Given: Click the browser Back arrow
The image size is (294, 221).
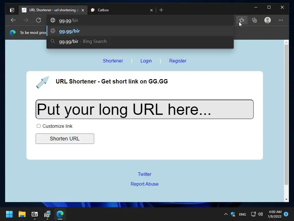Looking at the screenshot, I should coord(13,20).
